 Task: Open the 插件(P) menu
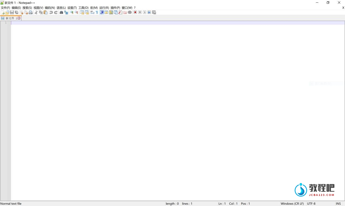(115, 8)
